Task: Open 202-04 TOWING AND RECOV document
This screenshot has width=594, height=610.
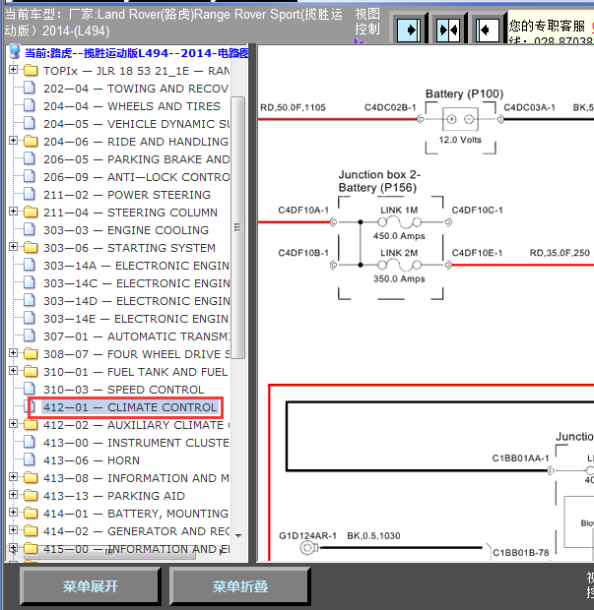Action: (x=136, y=89)
